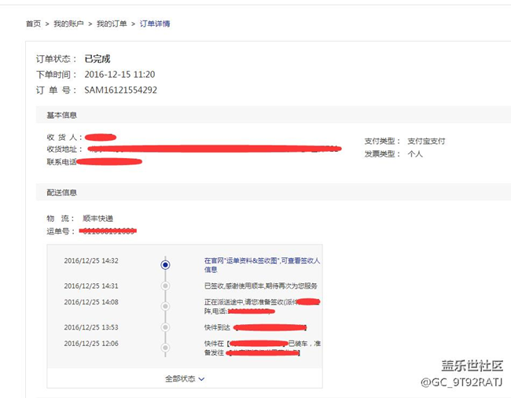
Task: Click the 在官网运单资料&签收图 tracking message
Action: pyautogui.click(x=262, y=265)
